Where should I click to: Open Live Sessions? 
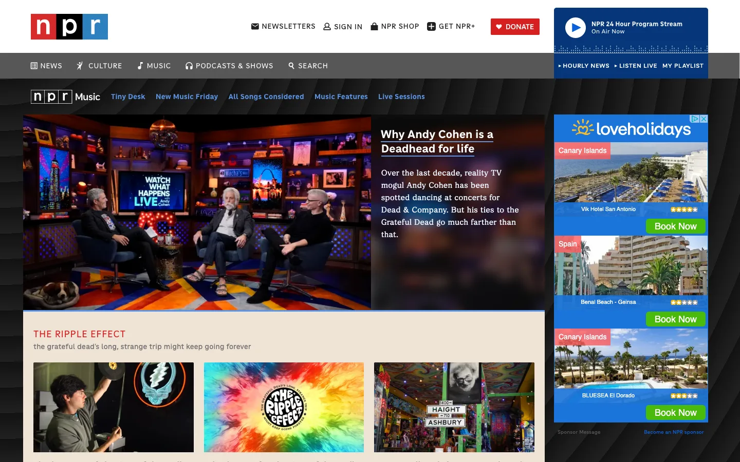401,97
